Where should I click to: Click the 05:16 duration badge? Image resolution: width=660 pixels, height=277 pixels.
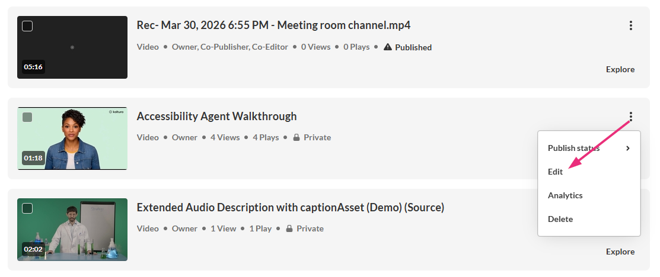point(33,67)
